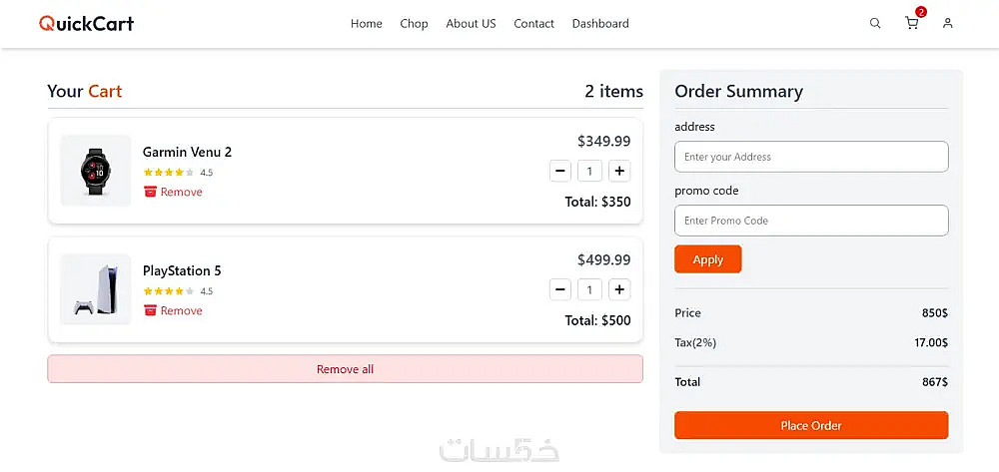Open the user account icon
This screenshot has height=472, width=999.
point(948,23)
